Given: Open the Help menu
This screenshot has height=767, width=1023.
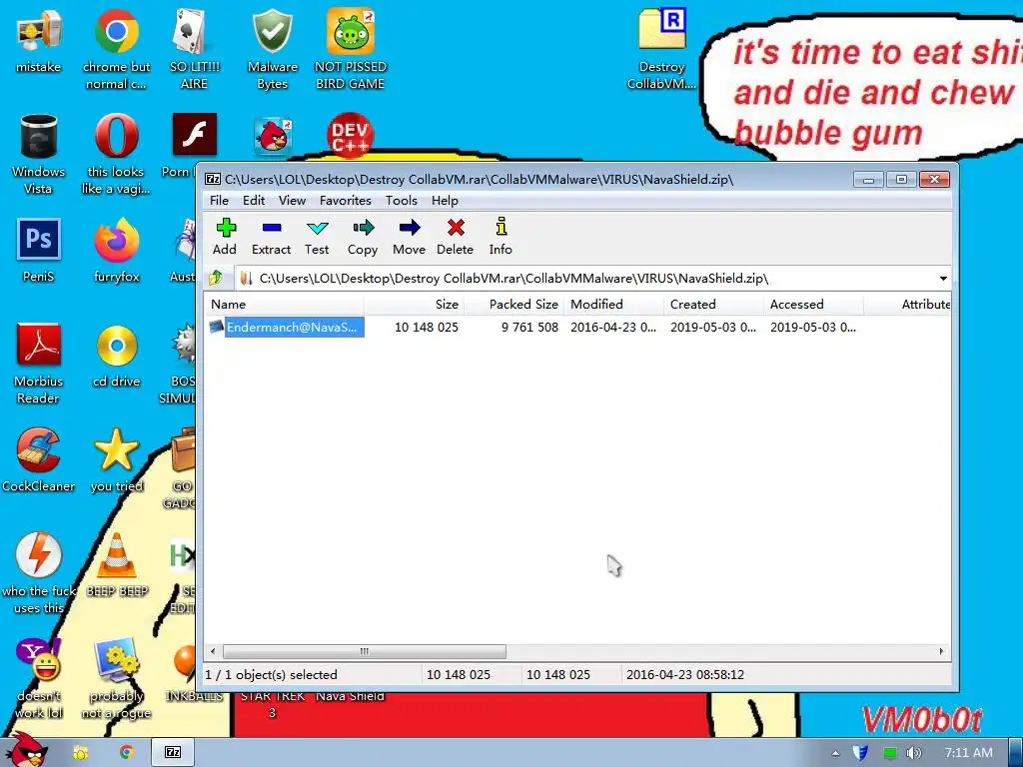Looking at the screenshot, I should tap(445, 200).
